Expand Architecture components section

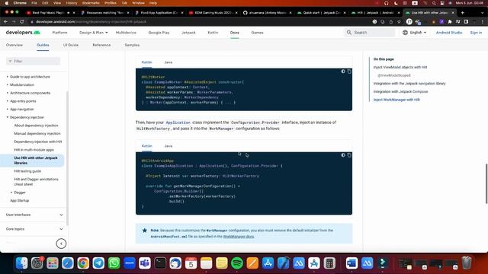[8, 93]
